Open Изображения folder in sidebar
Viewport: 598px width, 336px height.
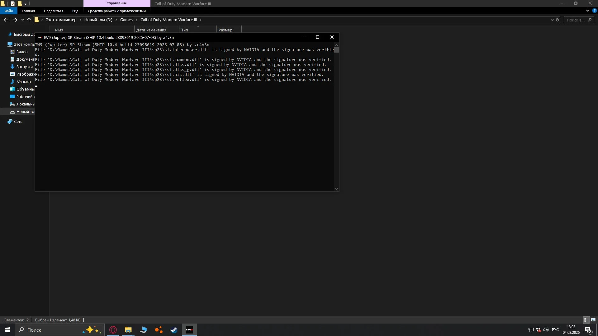[22, 74]
